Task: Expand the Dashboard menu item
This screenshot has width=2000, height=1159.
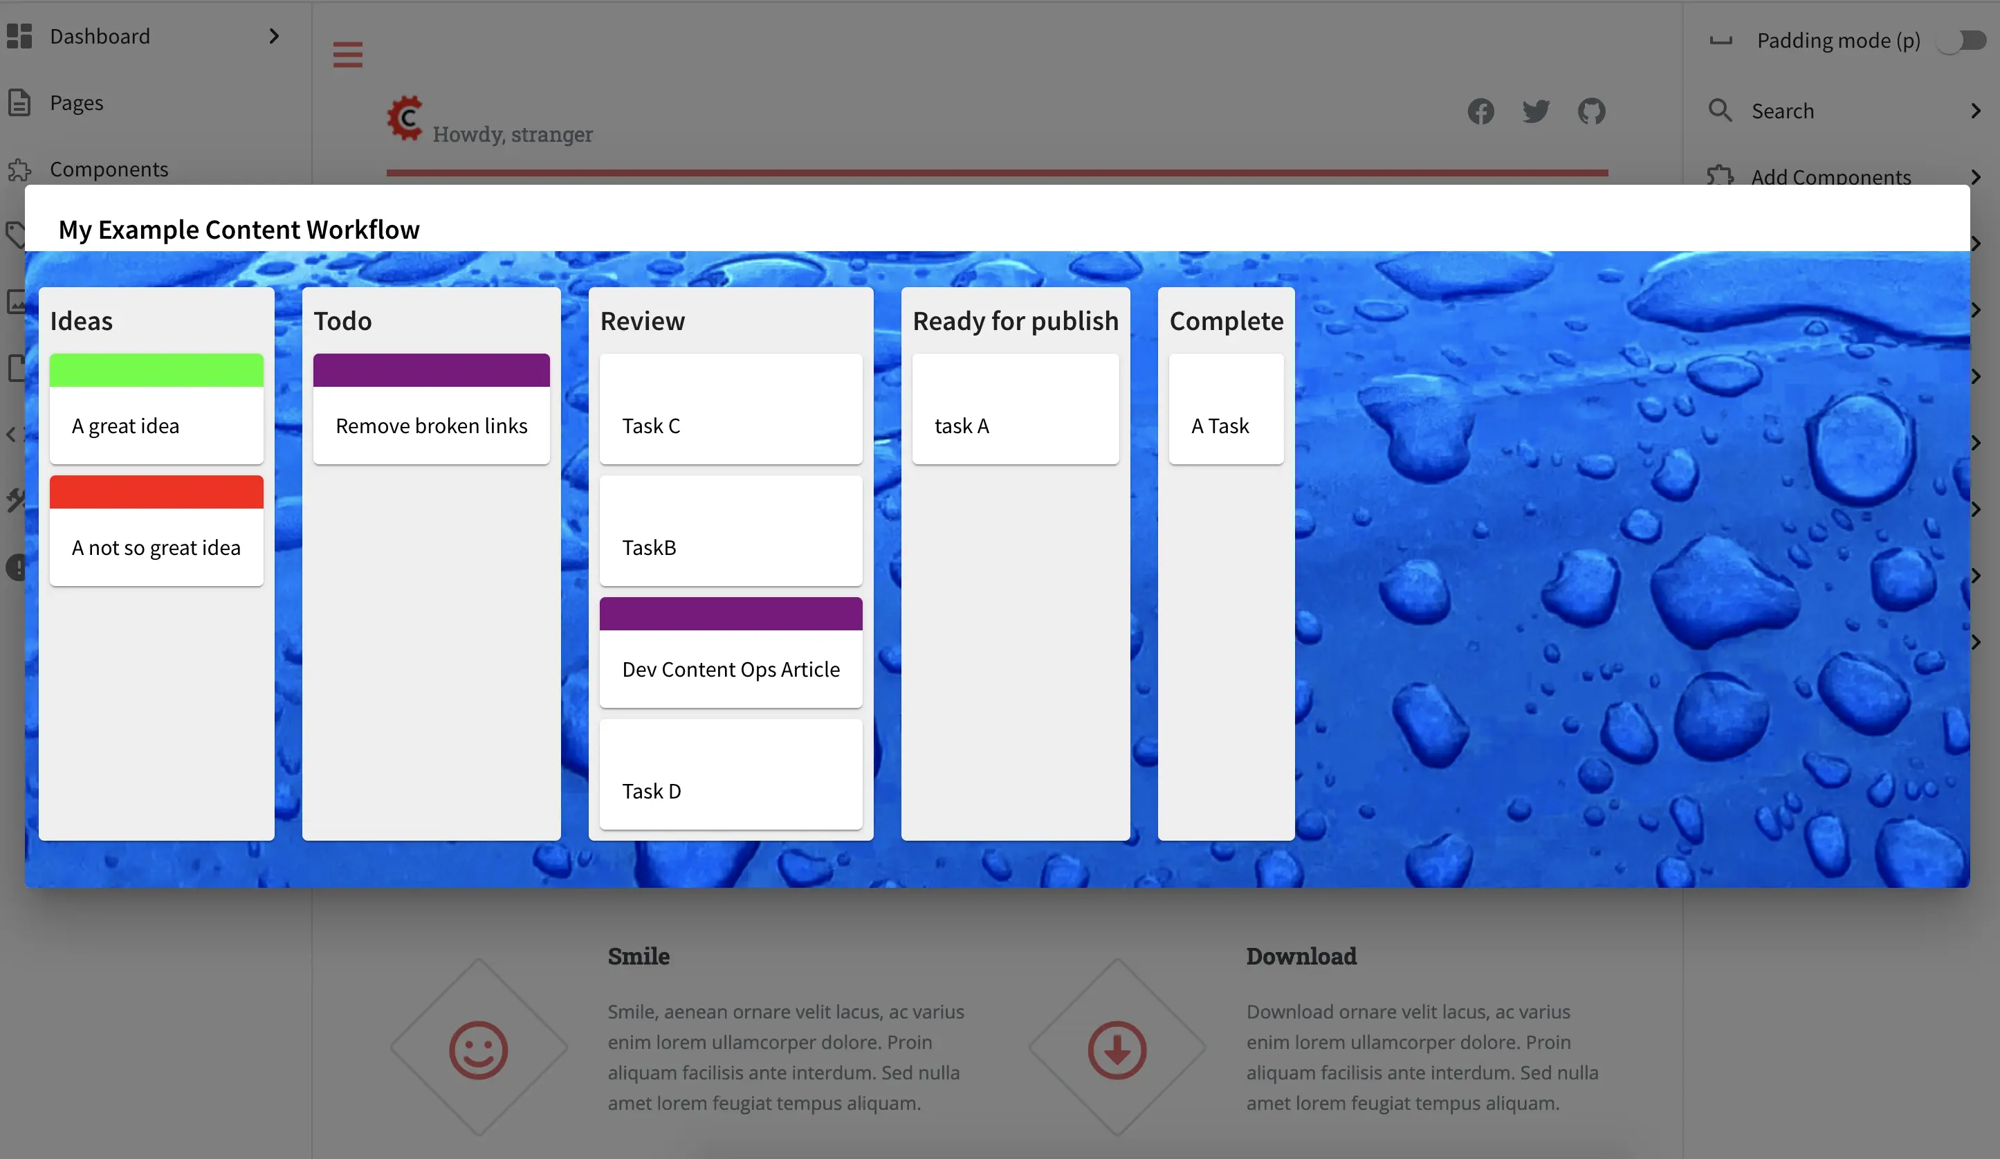Action: coord(272,35)
